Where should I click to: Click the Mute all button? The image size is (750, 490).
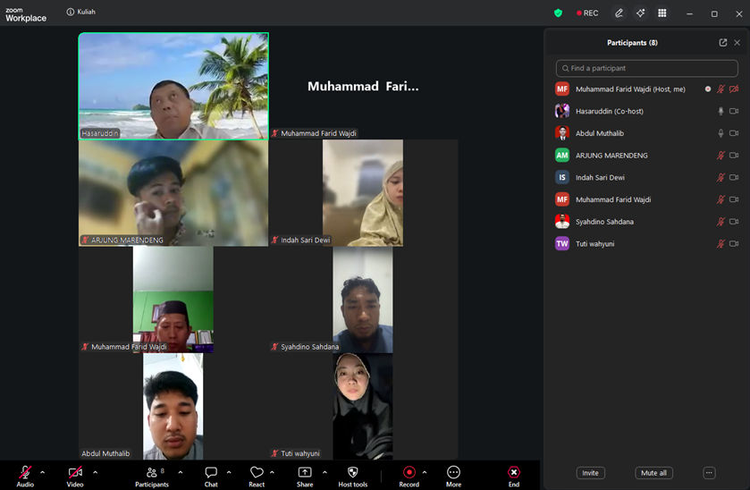coord(653,473)
